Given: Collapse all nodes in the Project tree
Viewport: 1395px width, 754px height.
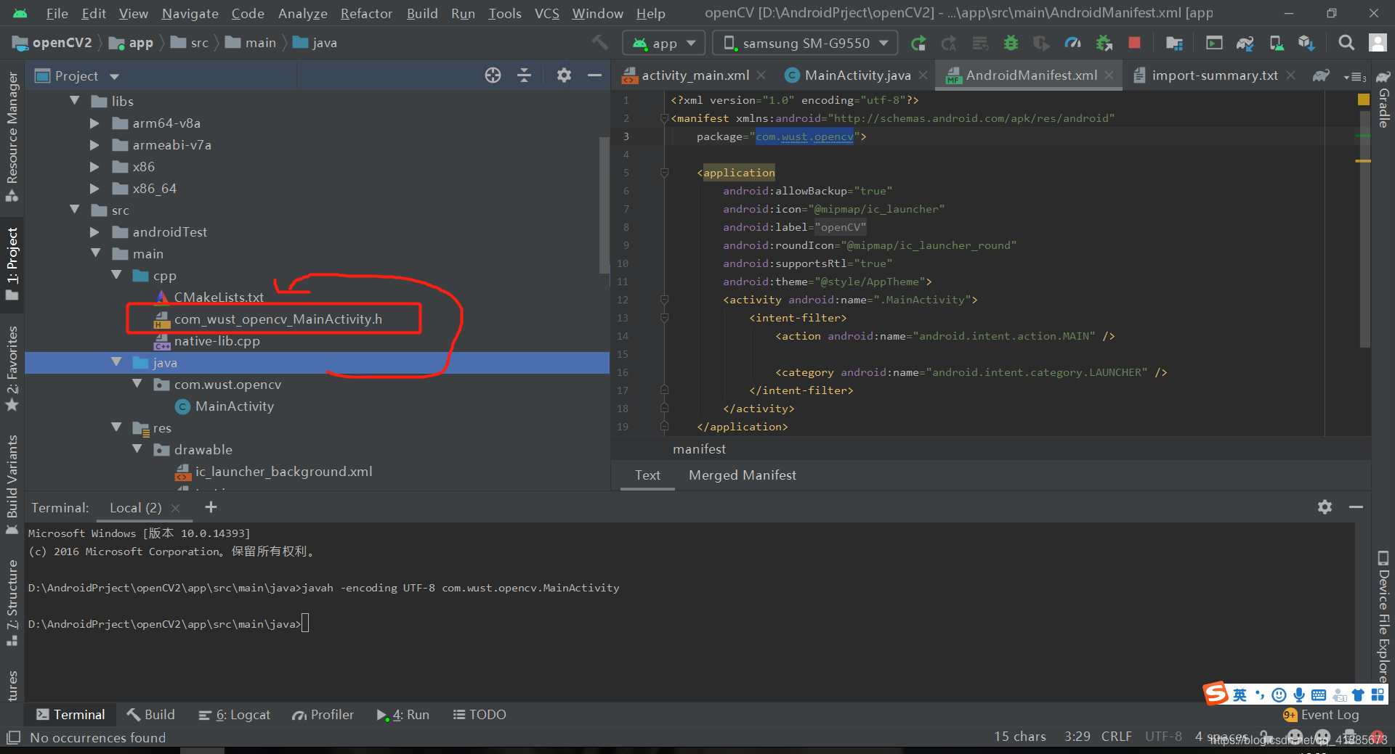Looking at the screenshot, I should [524, 75].
